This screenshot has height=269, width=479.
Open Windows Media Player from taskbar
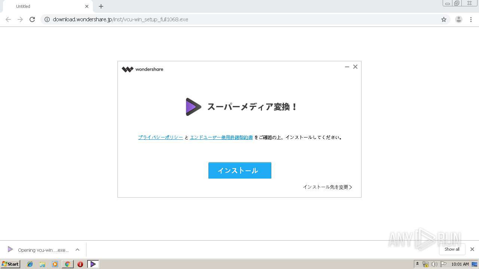(55, 264)
